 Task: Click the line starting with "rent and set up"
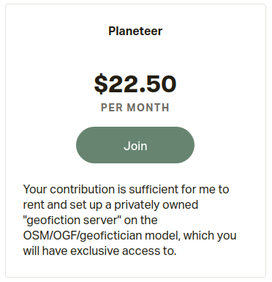[110, 205]
